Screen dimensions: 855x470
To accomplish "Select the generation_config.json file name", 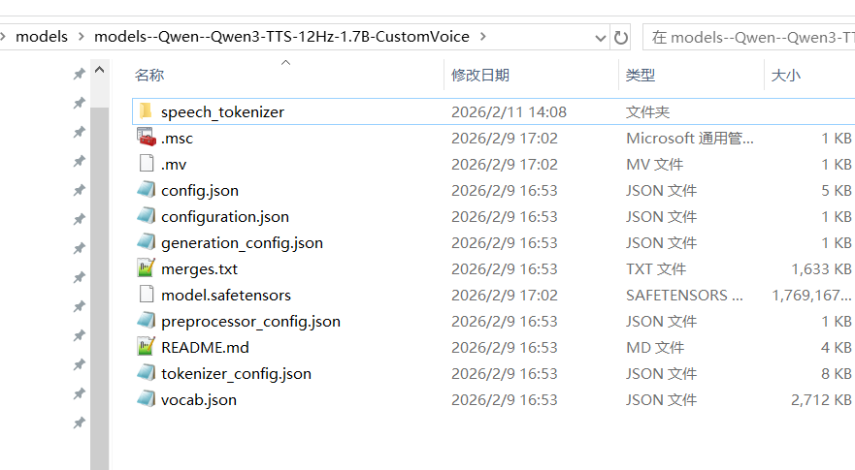I will pyautogui.click(x=242, y=242).
